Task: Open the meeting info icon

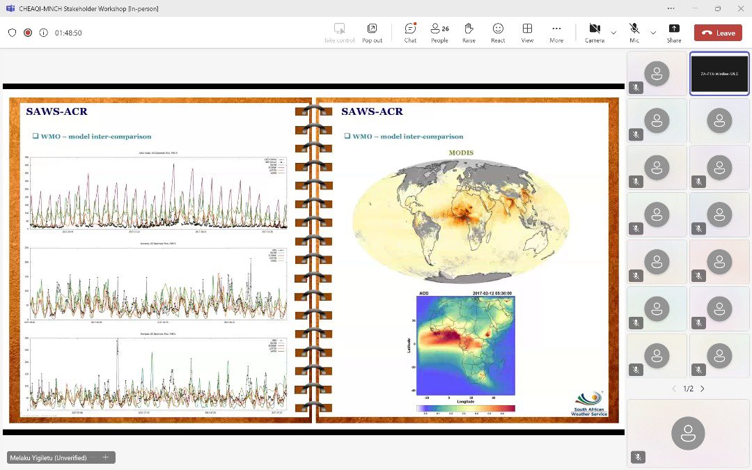Action: tap(44, 33)
